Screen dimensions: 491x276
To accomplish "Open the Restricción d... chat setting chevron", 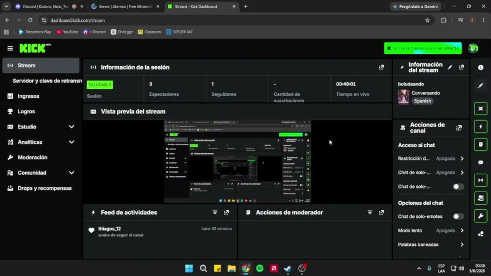I will 462,158.
